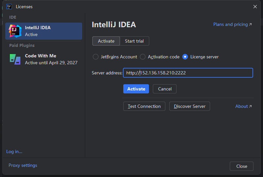Select Code With Me in Paid Plugins
The height and width of the screenshot is (177, 263).
[44, 59]
